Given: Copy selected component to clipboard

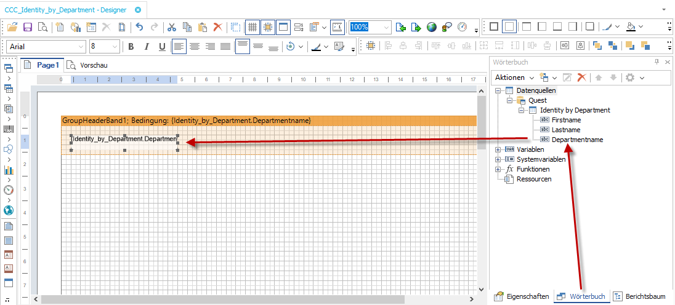Looking at the screenshot, I should pyautogui.click(x=187, y=27).
